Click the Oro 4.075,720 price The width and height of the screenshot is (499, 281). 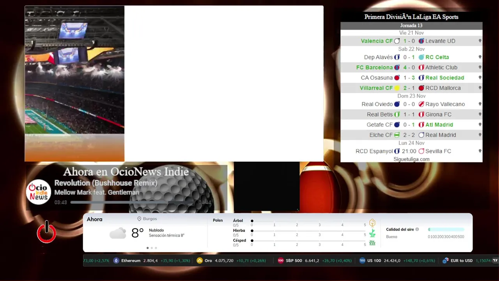[x=224, y=261]
